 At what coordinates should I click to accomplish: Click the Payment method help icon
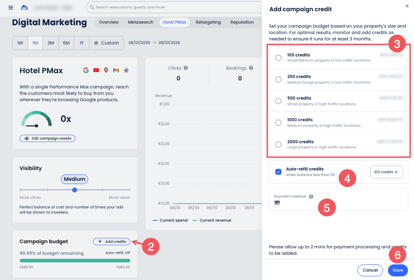(x=311, y=197)
